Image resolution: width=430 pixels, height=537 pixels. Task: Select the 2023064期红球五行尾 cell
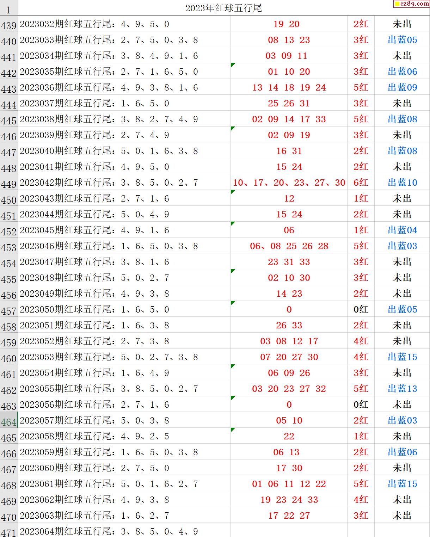[x=109, y=531]
